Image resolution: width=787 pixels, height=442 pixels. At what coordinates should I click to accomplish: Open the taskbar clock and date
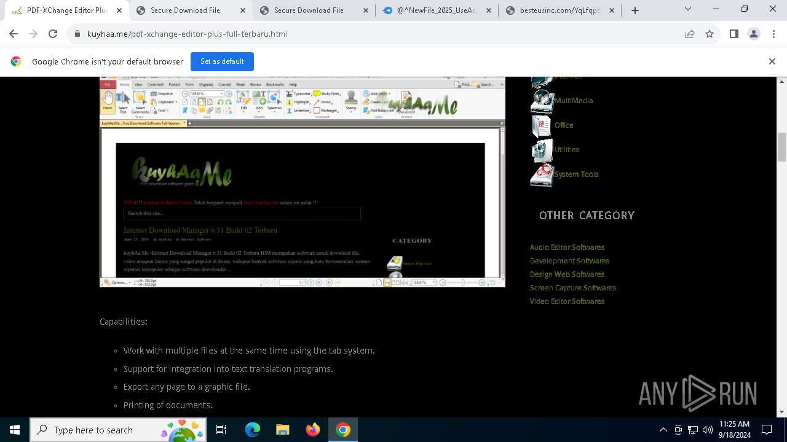pyautogui.click(x=735, y=430)
